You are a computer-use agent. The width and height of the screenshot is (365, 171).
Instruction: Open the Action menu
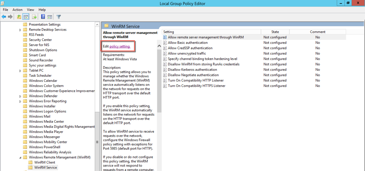pos(17,9)
